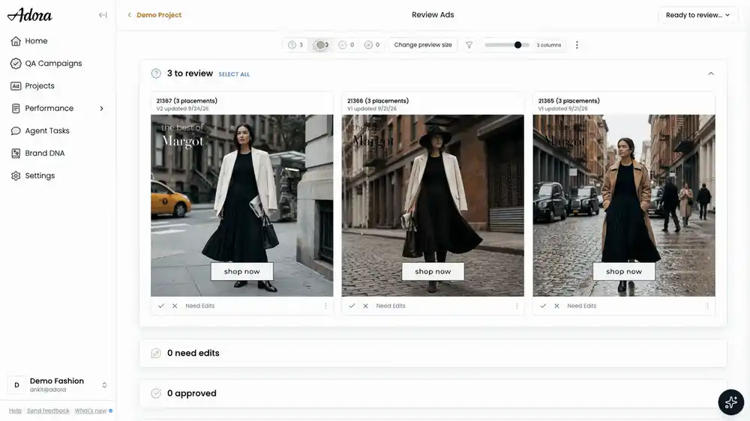Click the approved check-circle icon
The height and width of the screenshot is (421, 750).
click(x=156, y=393)
